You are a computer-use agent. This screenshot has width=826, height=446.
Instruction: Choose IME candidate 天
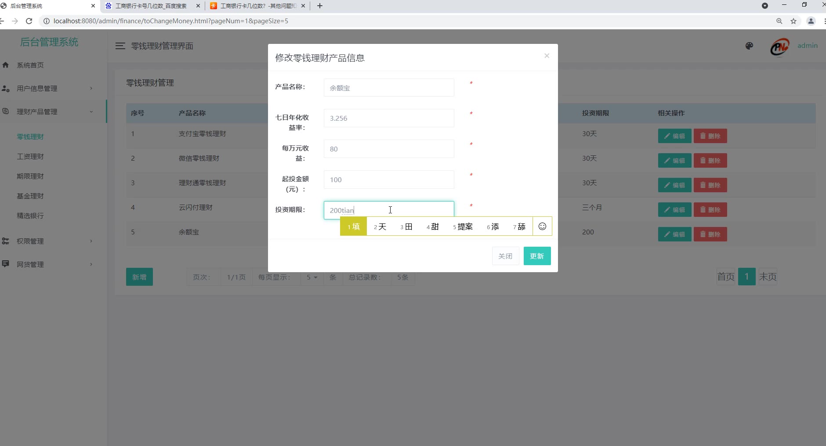point(380,227)
